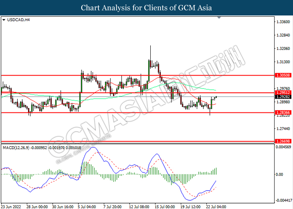
Task: Click the chart shift triangle marker
Action: point(219,18)
